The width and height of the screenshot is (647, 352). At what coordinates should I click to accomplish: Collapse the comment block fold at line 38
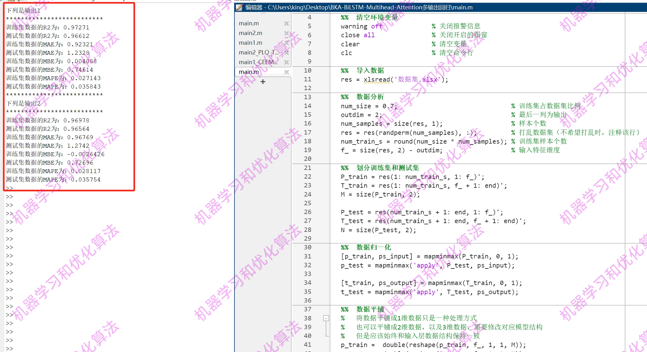[x=326, y=318]
